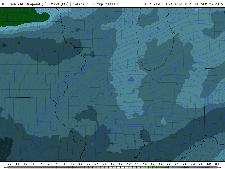Image resolution: width=225 pixels, height=169 pixels.
Task: Click the 80 label on the color scale
Action: pyautogui.click(x=209, y=164)
